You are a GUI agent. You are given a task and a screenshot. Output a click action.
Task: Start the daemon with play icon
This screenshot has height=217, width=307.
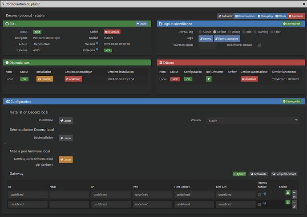tap(209, 79)
